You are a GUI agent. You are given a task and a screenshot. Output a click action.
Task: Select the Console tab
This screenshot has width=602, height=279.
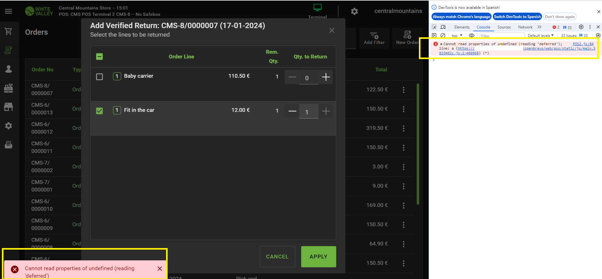(483, 27)
